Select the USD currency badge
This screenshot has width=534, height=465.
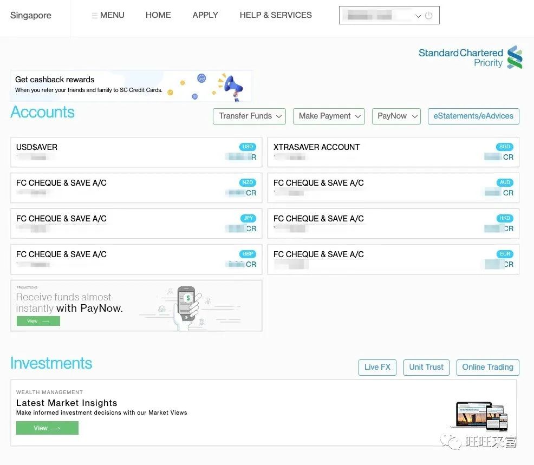248,147
